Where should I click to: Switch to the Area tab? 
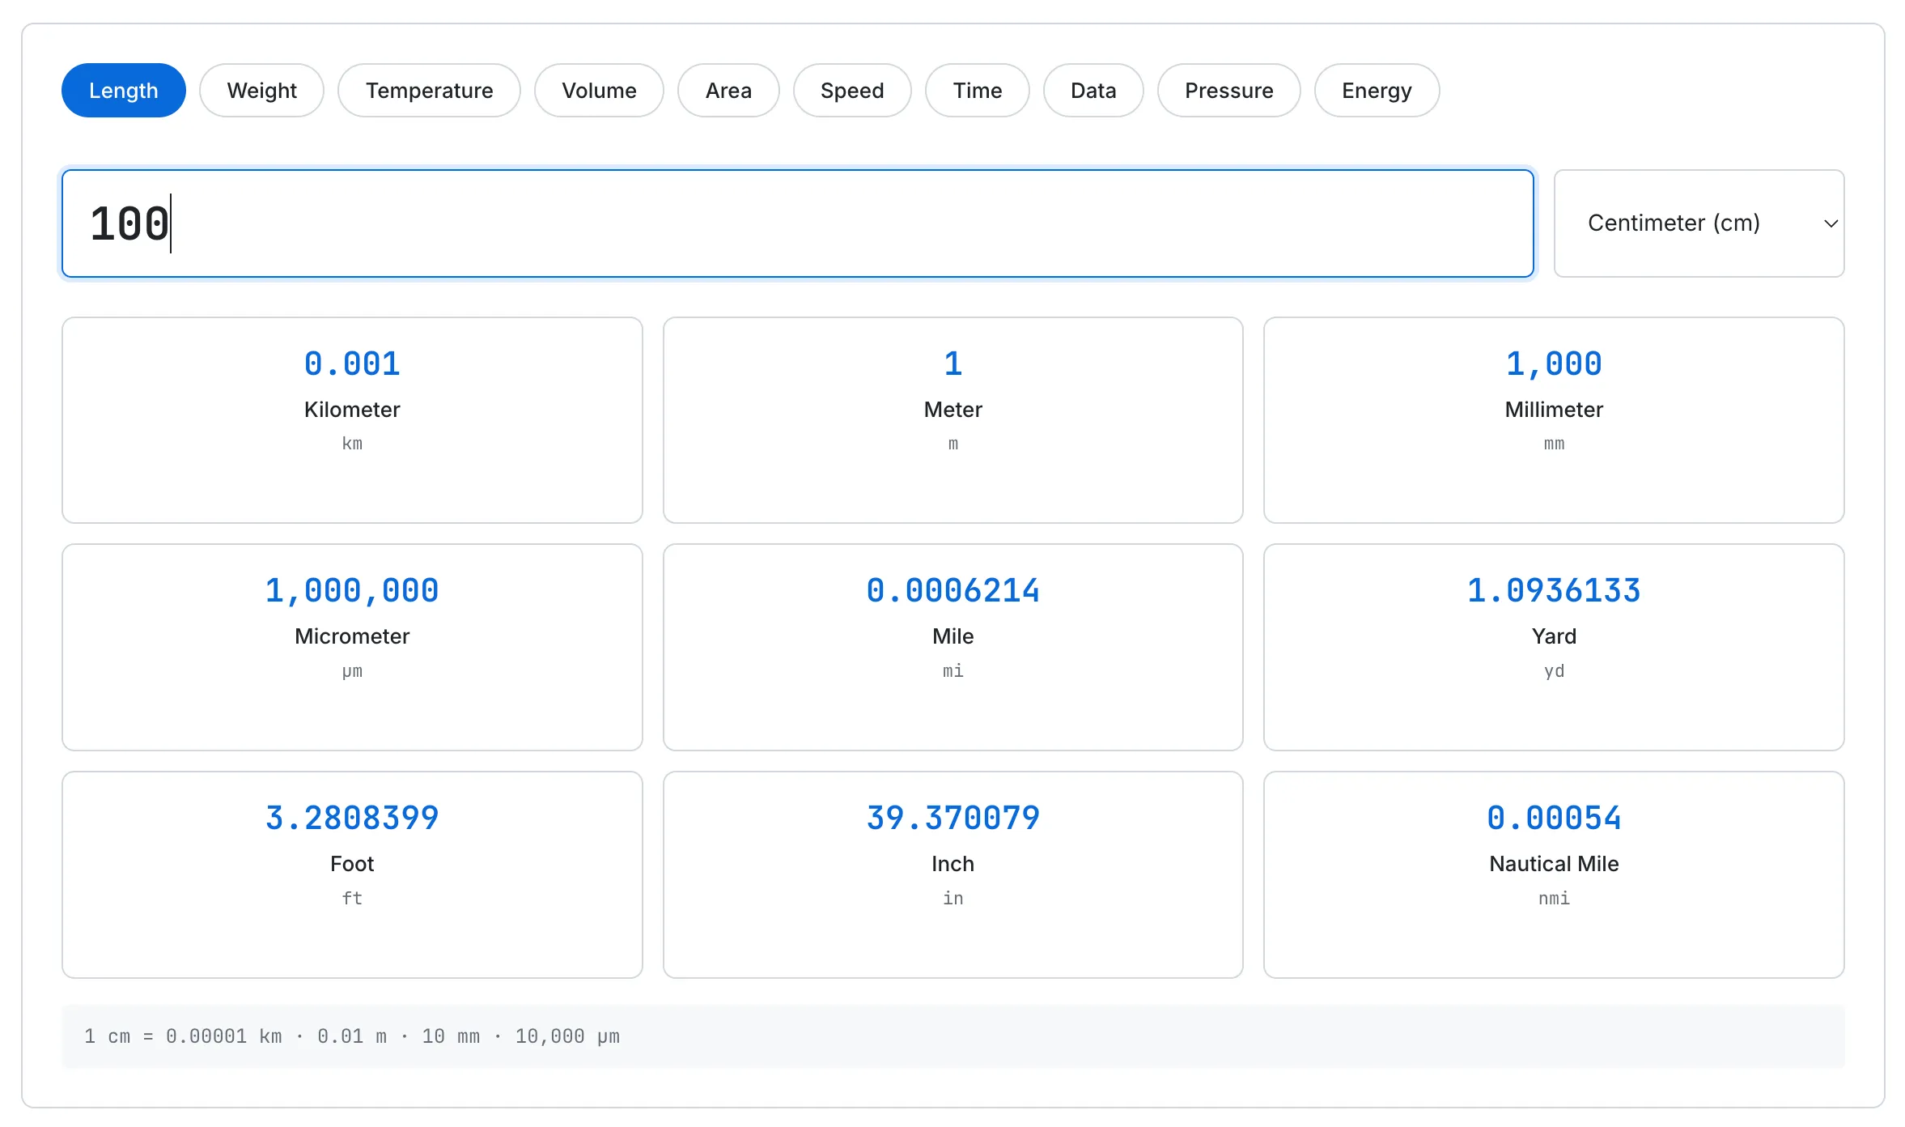point(728,91)
